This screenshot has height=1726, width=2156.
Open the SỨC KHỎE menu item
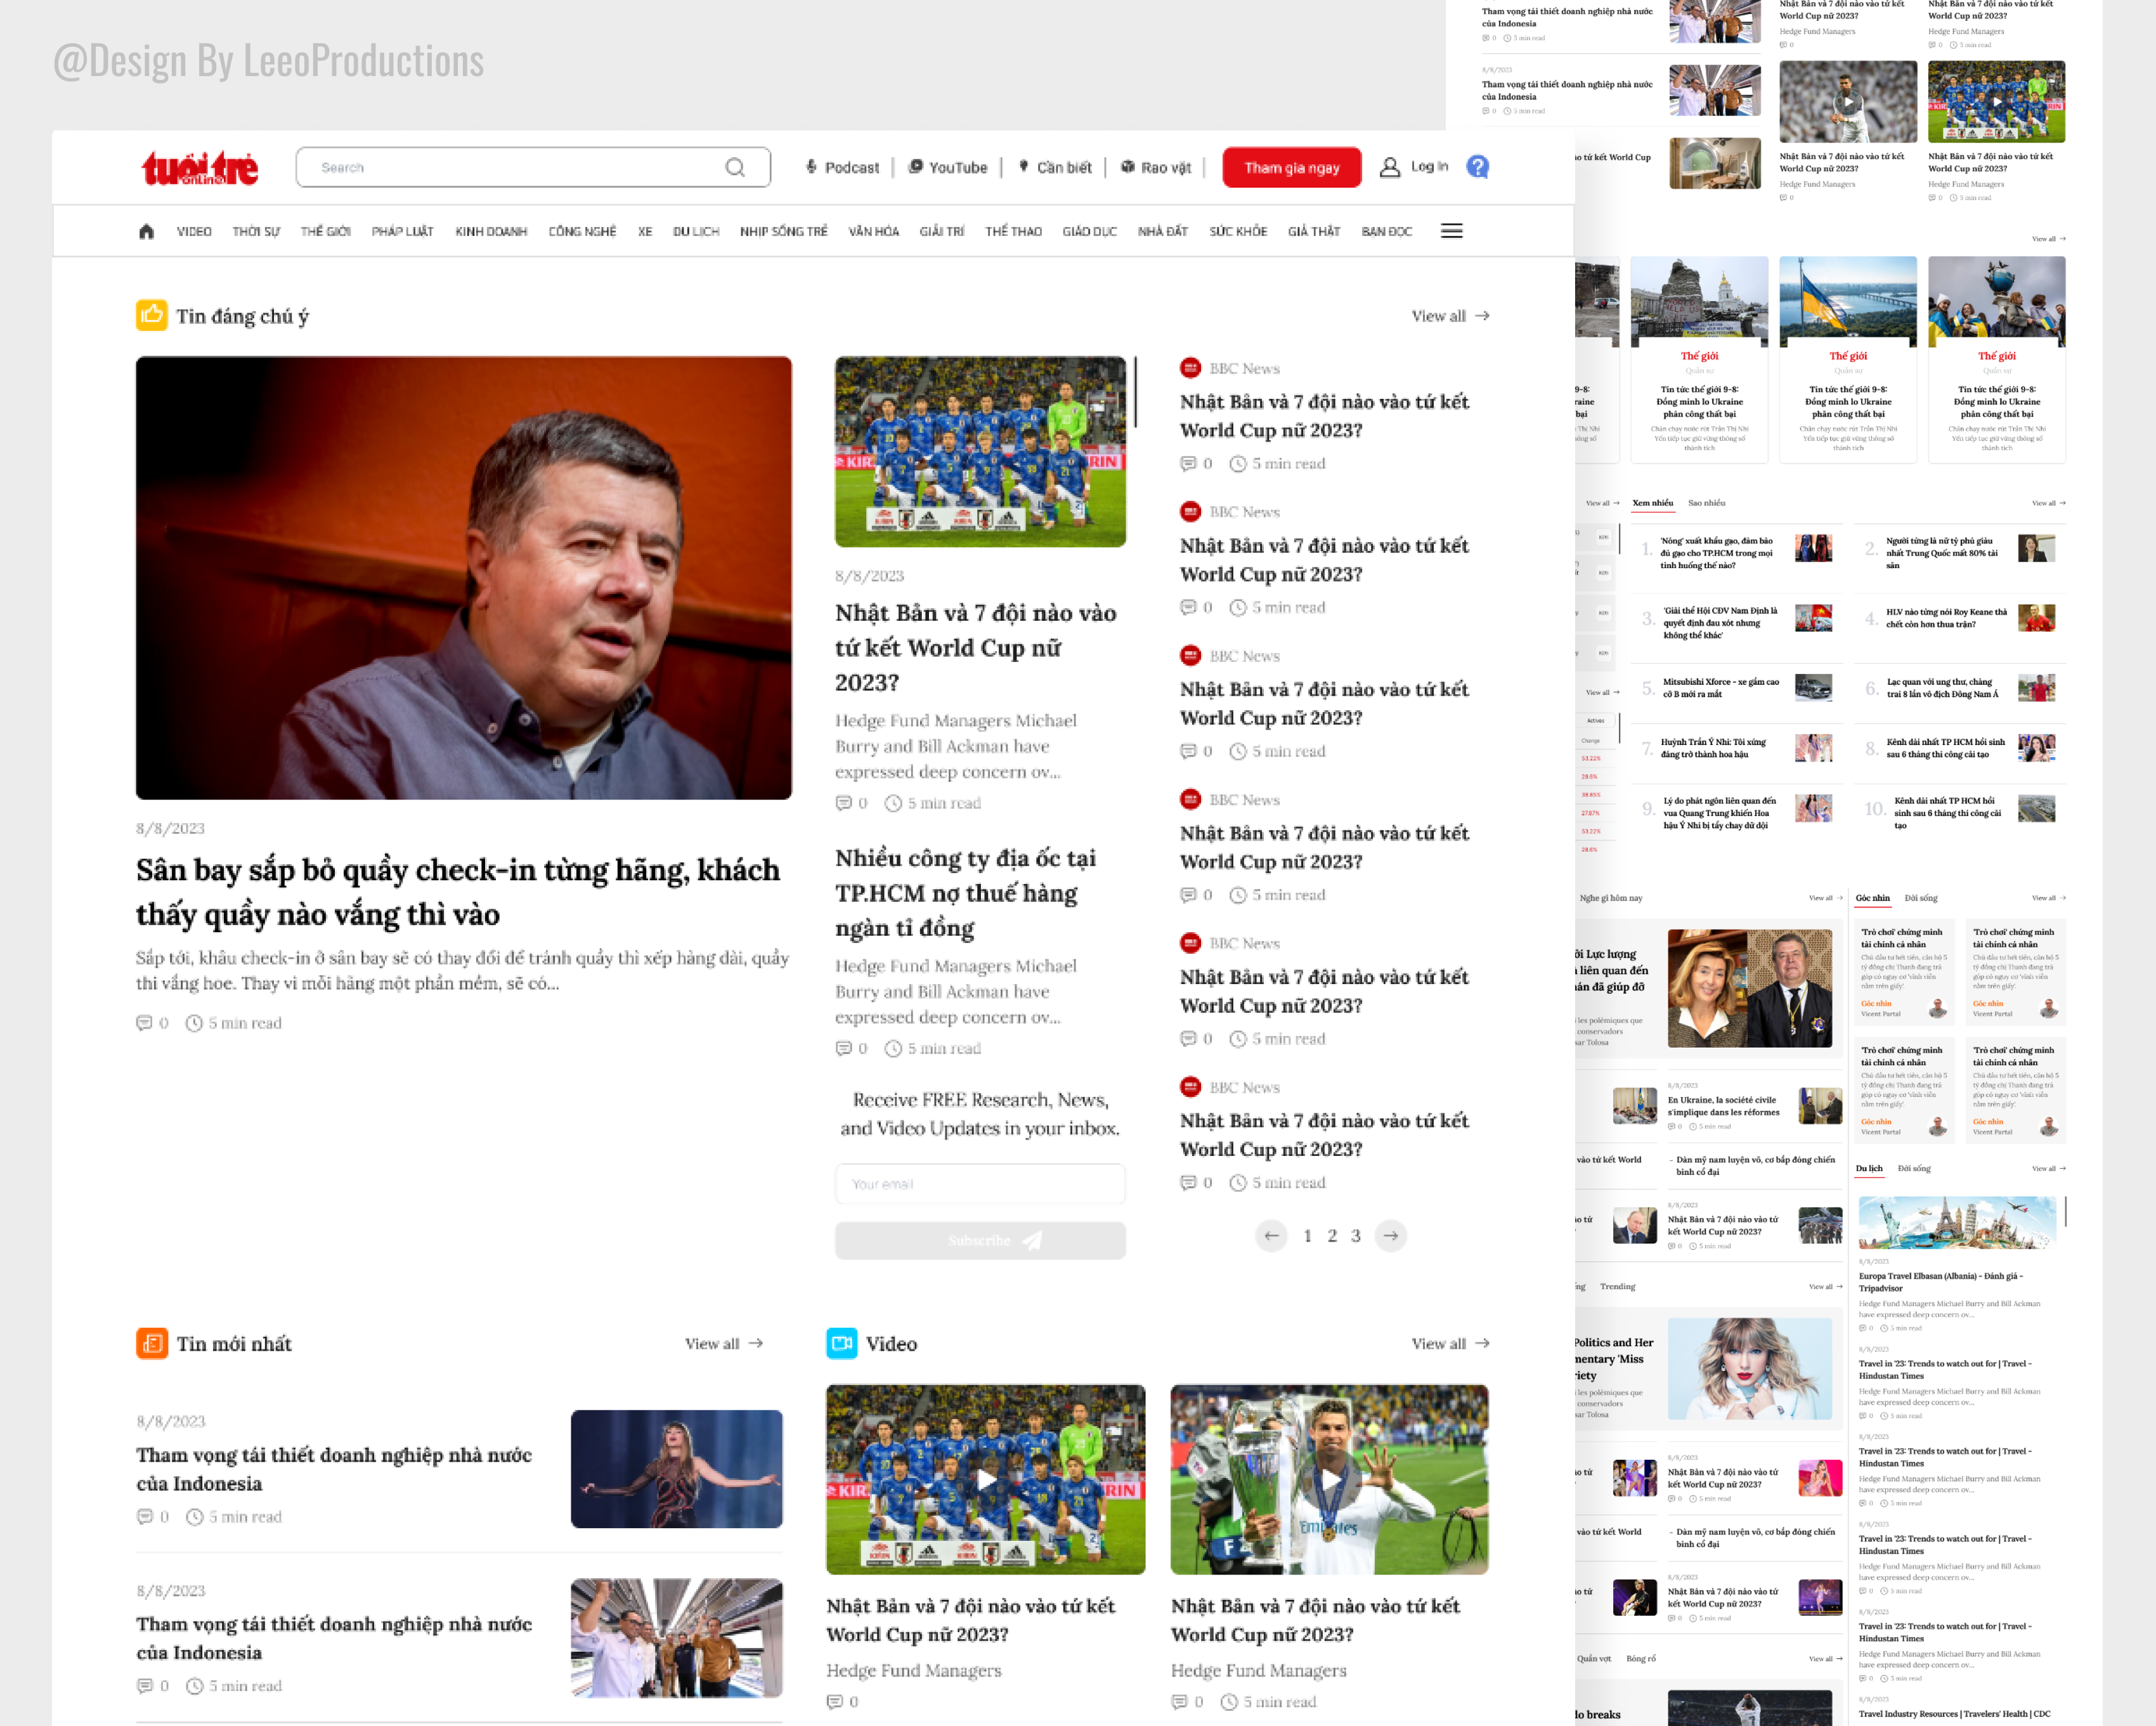click(1238, 231)
